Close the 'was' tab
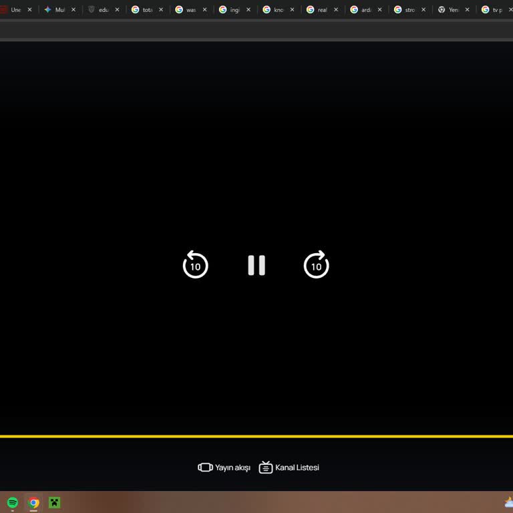 pyautogui.click(x=205, y=10)
